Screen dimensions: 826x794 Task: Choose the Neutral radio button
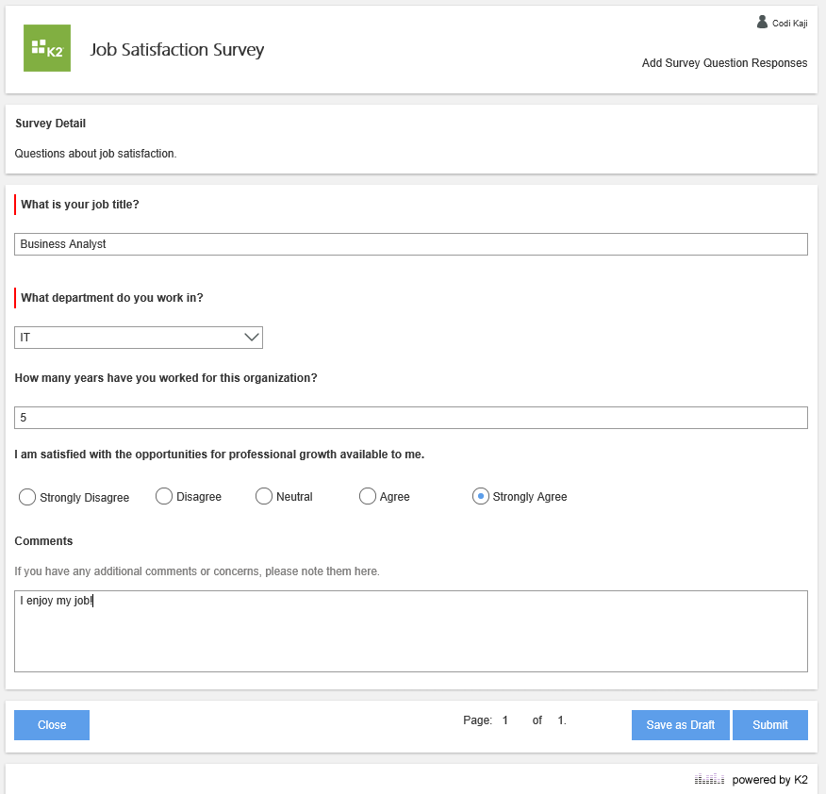pos(264,496)
